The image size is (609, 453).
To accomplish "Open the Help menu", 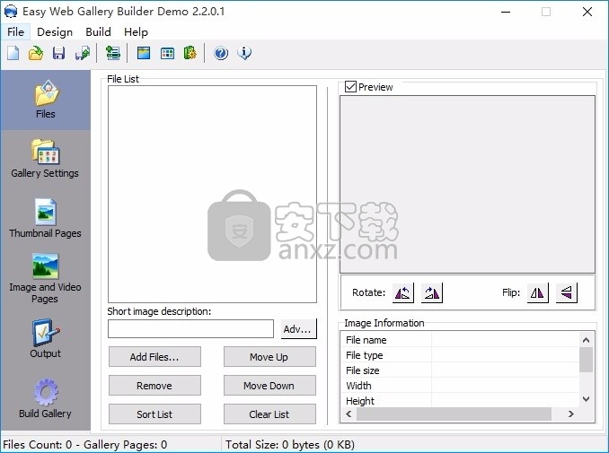I will [x=136, y=31].
